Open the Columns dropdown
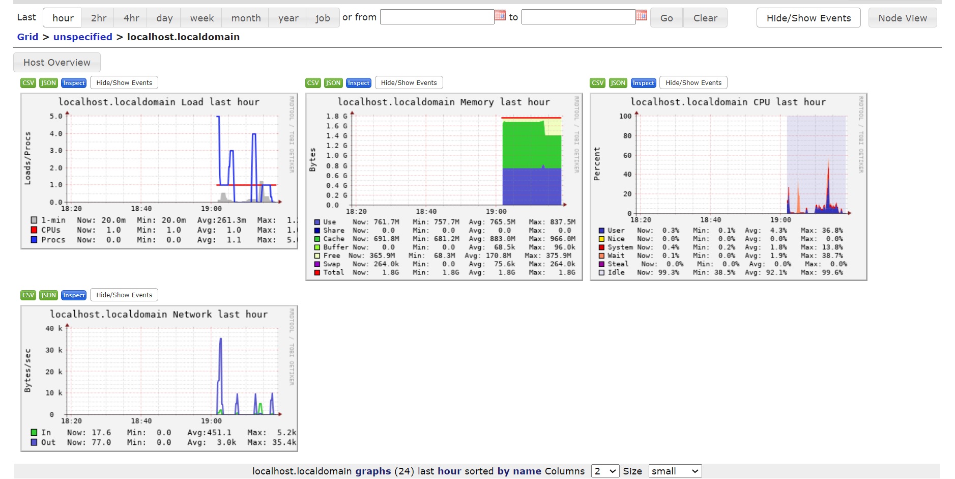Viewport: 955px width, 479px height. pos(605,471)
